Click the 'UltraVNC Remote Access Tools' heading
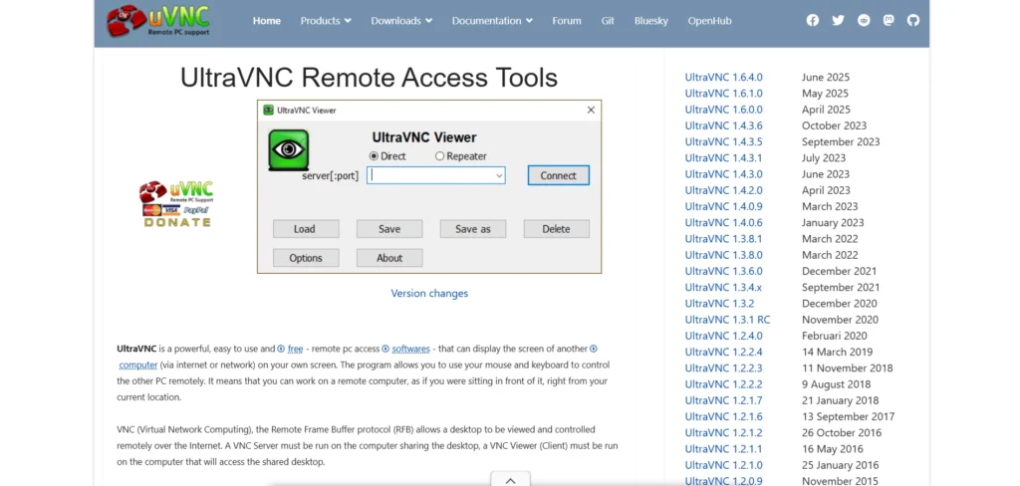This screenshot has width=1020, height=486. pyautogui.click(x=369, y=78)
